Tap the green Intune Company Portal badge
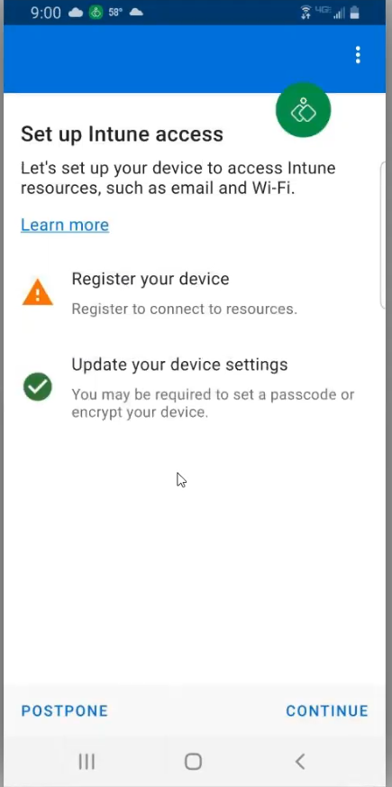This screenshot has height=787, width=392. click(x=304, y=110)
